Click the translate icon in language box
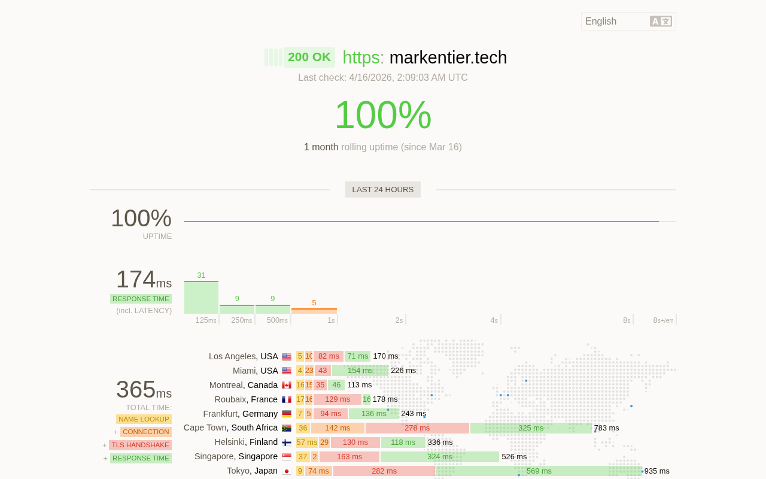Image resolution: width=766 pixels, height=479 pixels. click(661, 22)
